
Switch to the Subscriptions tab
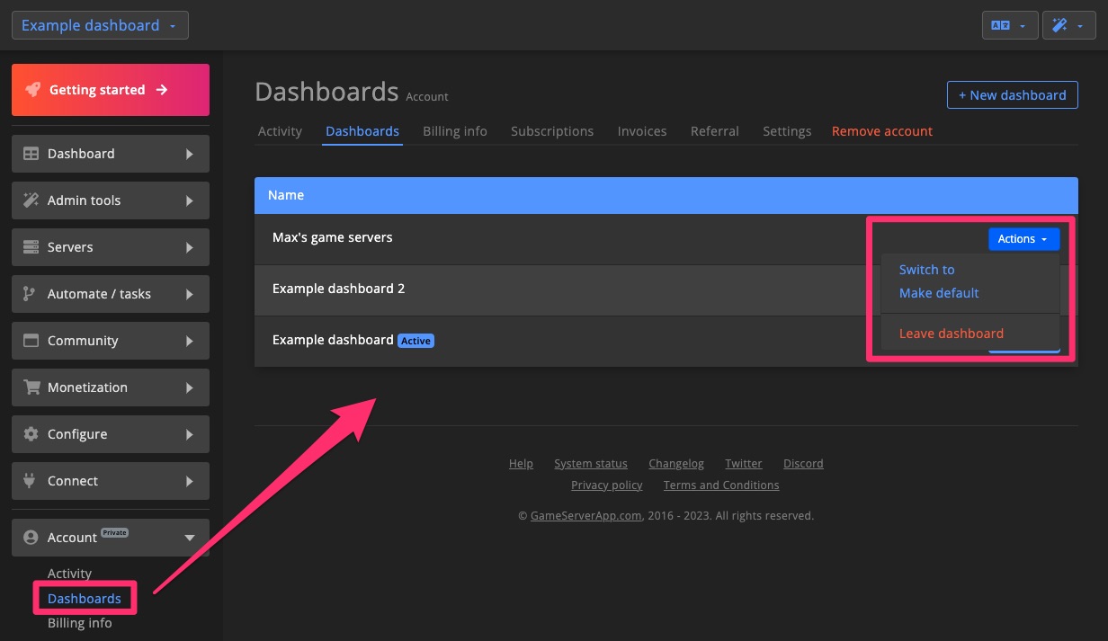click(x=551, y=130)
